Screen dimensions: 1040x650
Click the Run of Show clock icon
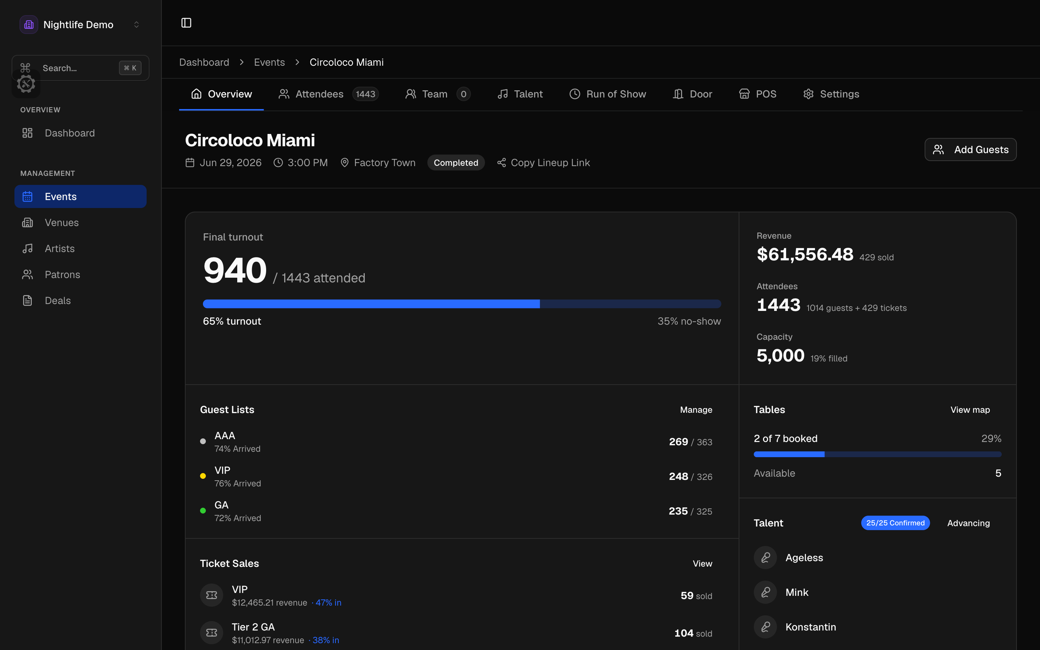coord(575,94)
